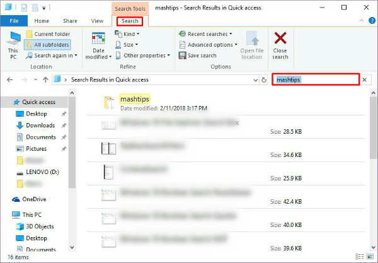Click properties icon in title bar
The width and height of the screenshot is (378, 263).
[24, 8]
